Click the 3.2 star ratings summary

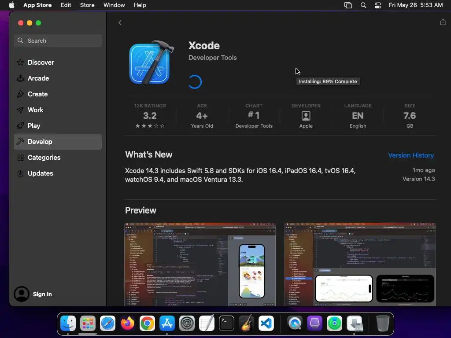150,116
